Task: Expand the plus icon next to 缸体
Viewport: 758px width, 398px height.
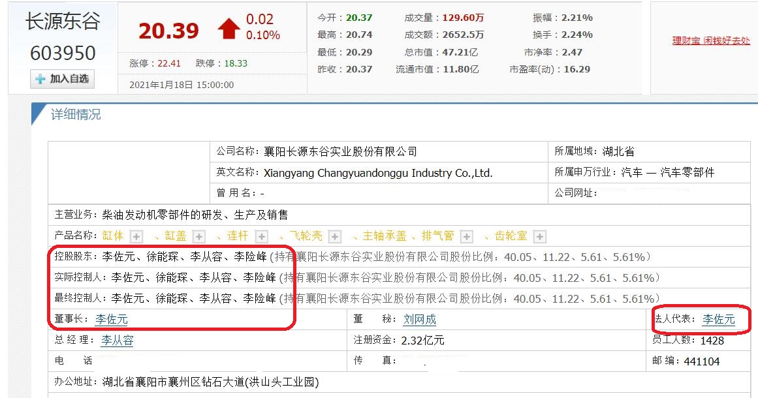Action: pos(137,237)
